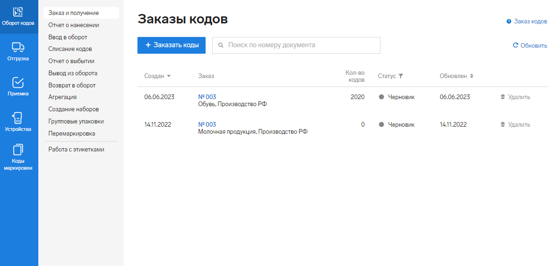Click the Заказ column header
This screenshot has height=266, width=559.
click(206, 76)
